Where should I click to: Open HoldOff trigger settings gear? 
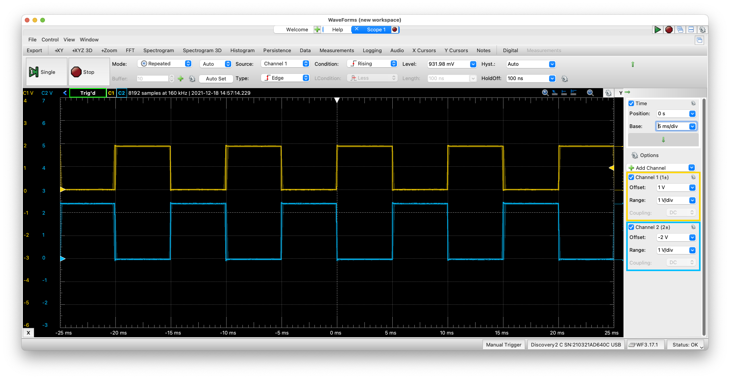tap(565, 79)
